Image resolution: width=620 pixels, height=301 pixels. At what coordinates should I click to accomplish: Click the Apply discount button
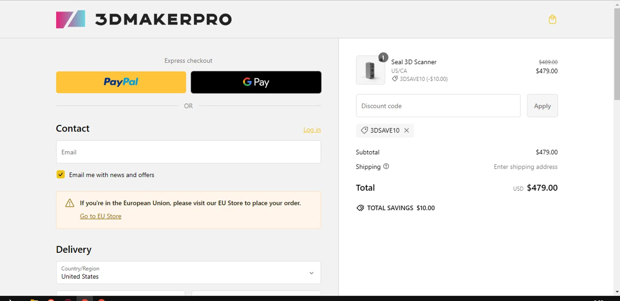pyautogui.click(x=542, y=106)
